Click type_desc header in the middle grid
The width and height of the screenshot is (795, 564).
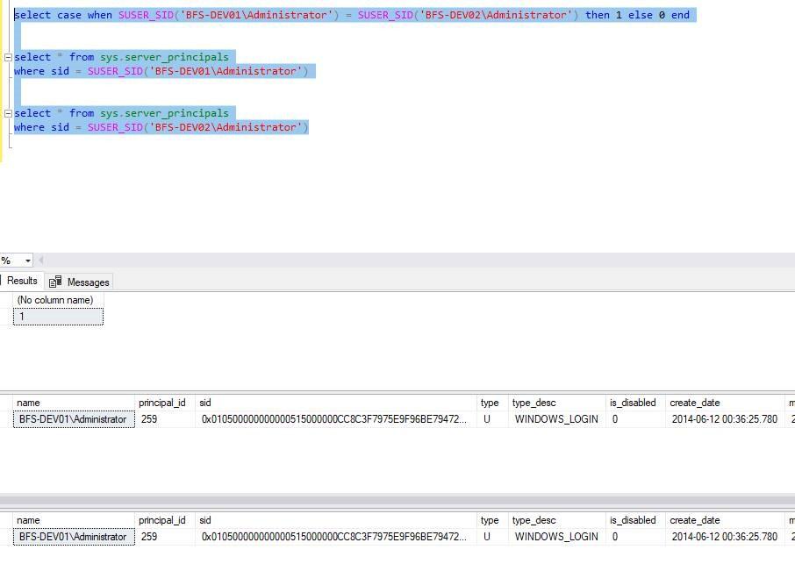[556, 403]
